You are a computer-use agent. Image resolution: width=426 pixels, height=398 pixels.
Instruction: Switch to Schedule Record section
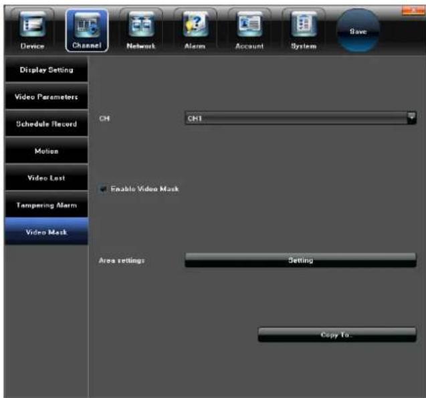46,124
